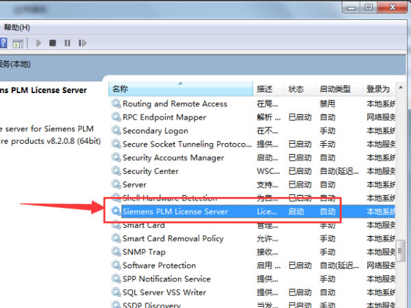The width and height of the screenshot is (411, 308).
Task: Select the Siemens PLM License Server row
Action: [252, 211]
